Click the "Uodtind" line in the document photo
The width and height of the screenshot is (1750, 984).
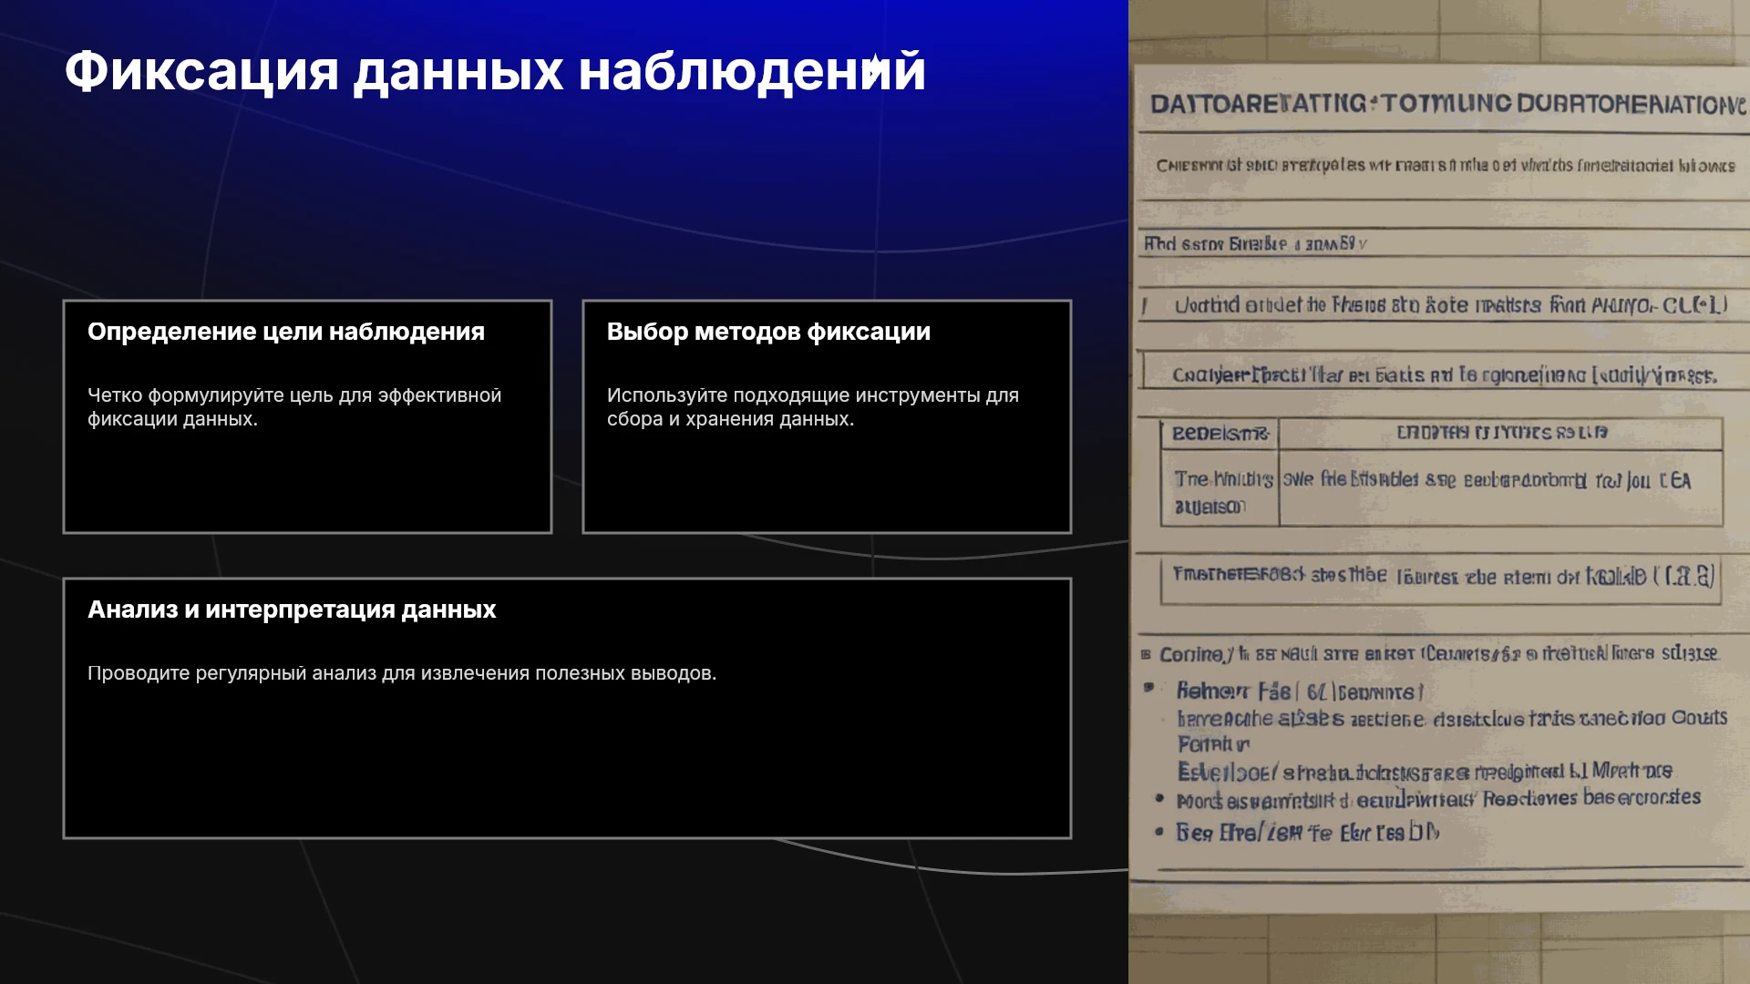pos(1450,305)
